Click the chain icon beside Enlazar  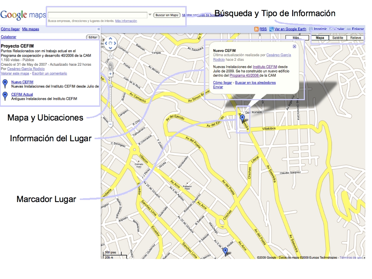pyautogui.click(x=349, y=29)
